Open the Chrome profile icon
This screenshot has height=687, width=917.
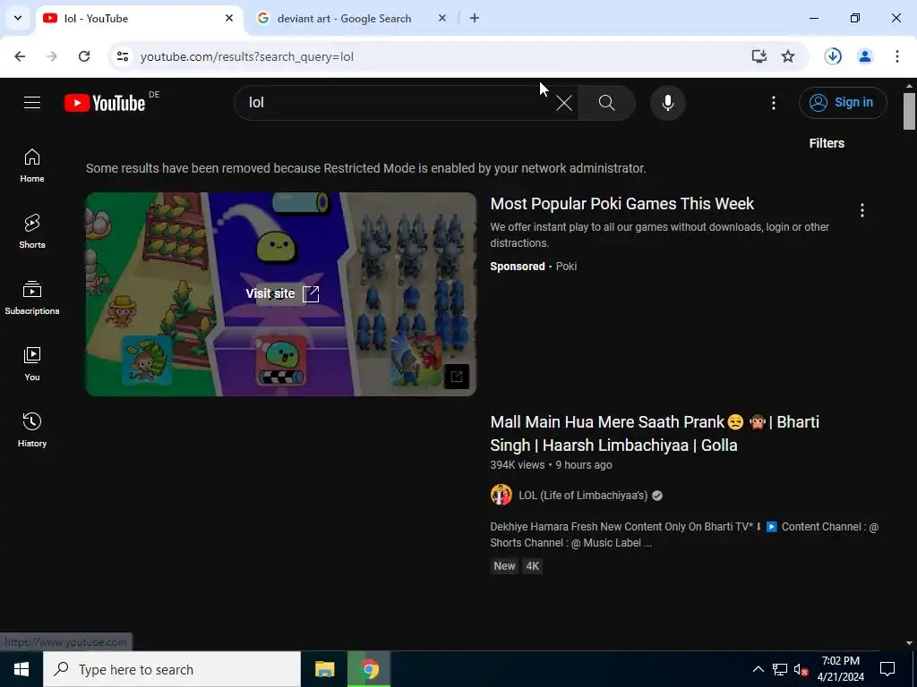pyautogui.click(x=864, y=56)
